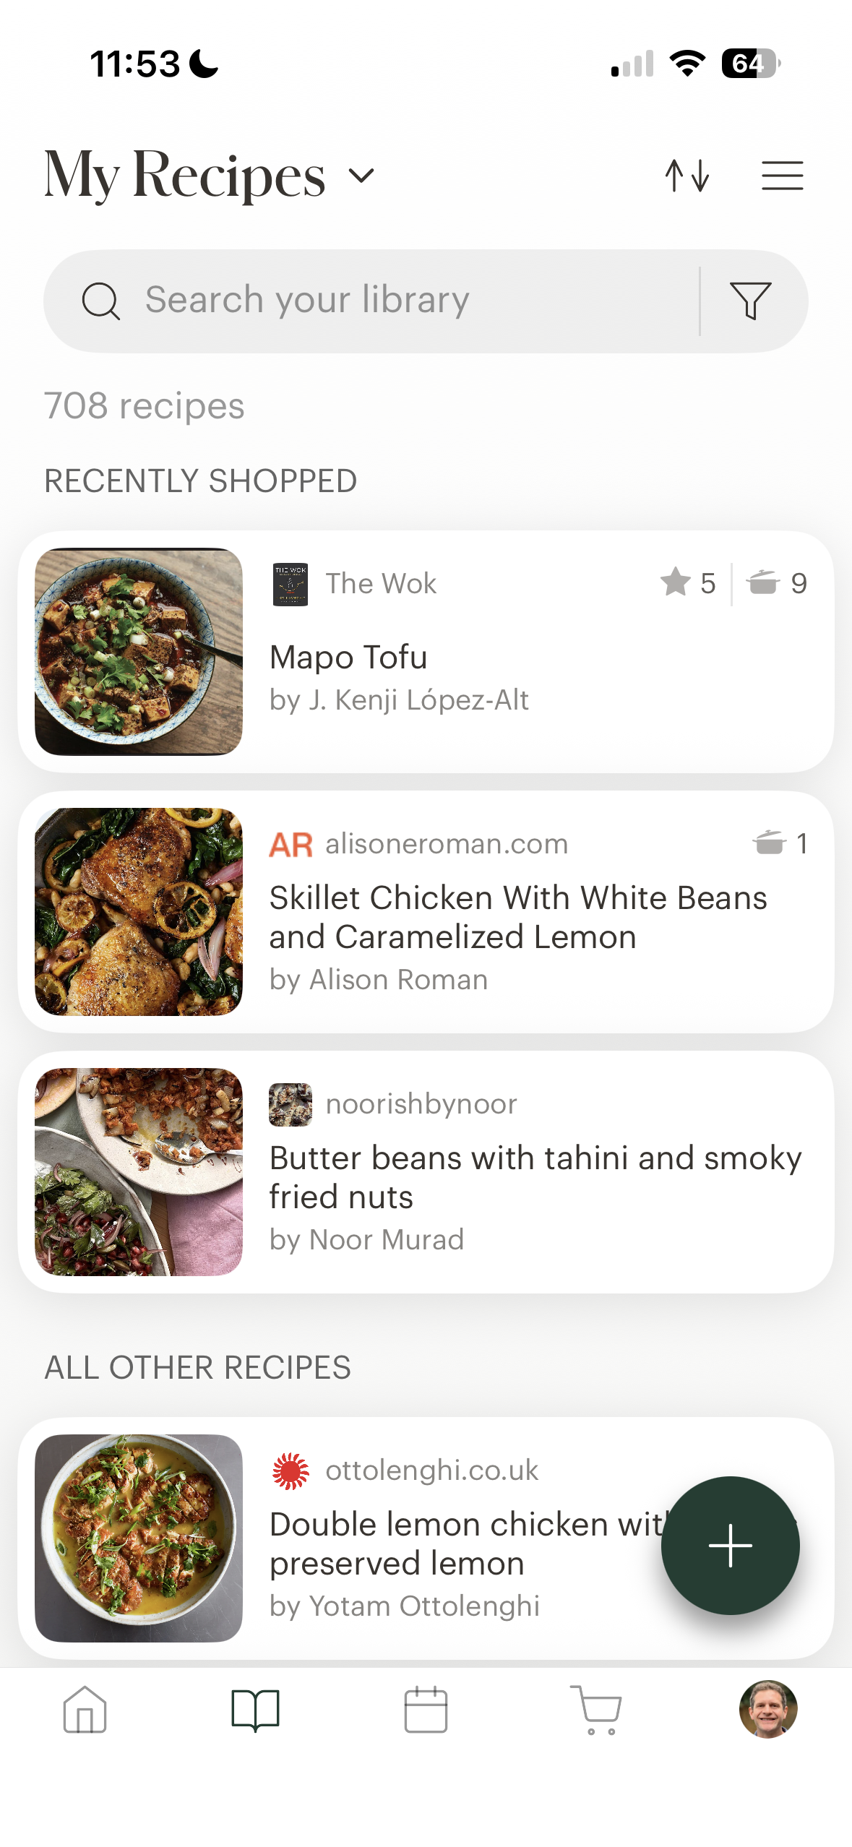852x1847 pixels.
Task: Open the shopping cart icon
Action: click(x=596, y=1710)
